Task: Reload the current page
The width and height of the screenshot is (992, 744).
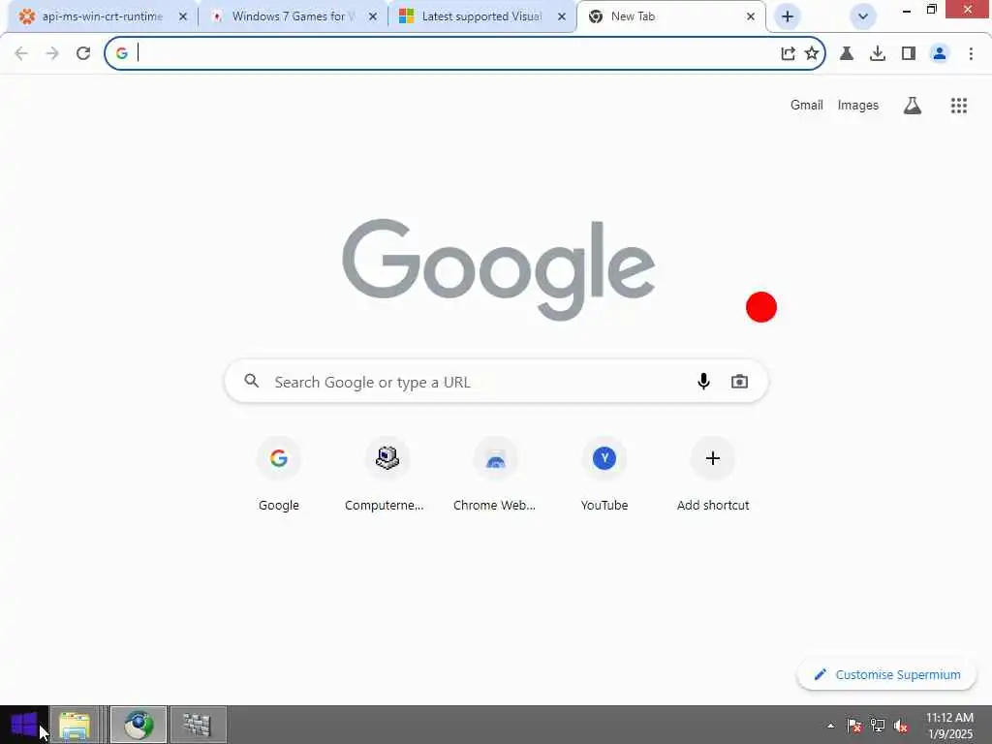Action: pos(83,54)
